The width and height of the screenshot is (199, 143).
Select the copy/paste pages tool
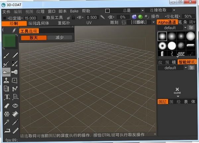coord(6,89)
